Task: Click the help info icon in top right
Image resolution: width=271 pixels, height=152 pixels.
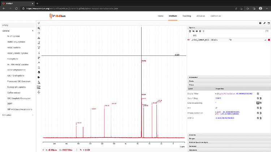Action: pos(260,23)
